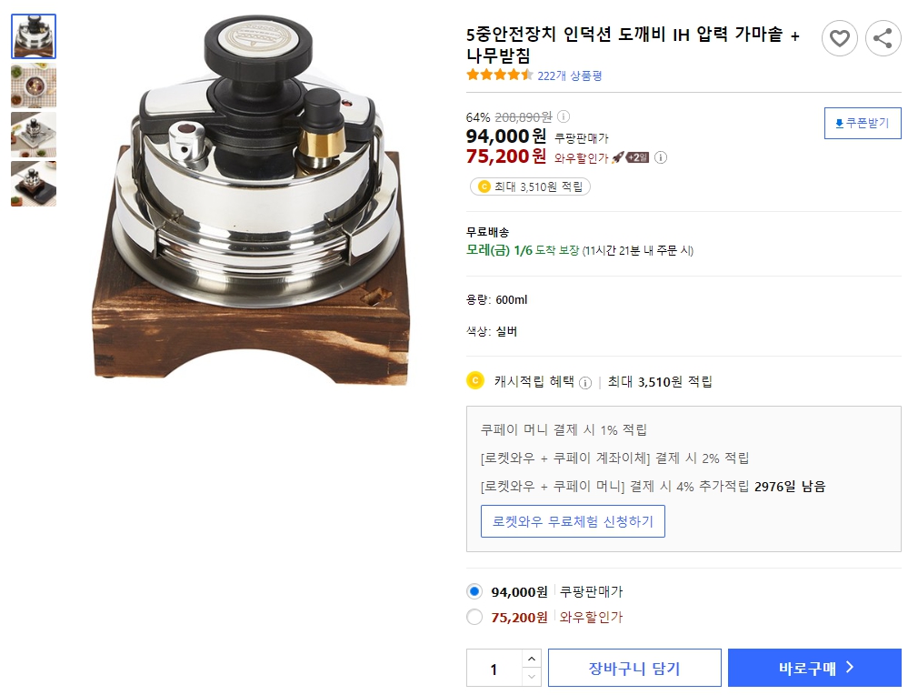The width and height of the screenshot is (908, 695).
Task: Open sharing options with share icon
Action: 882,37
